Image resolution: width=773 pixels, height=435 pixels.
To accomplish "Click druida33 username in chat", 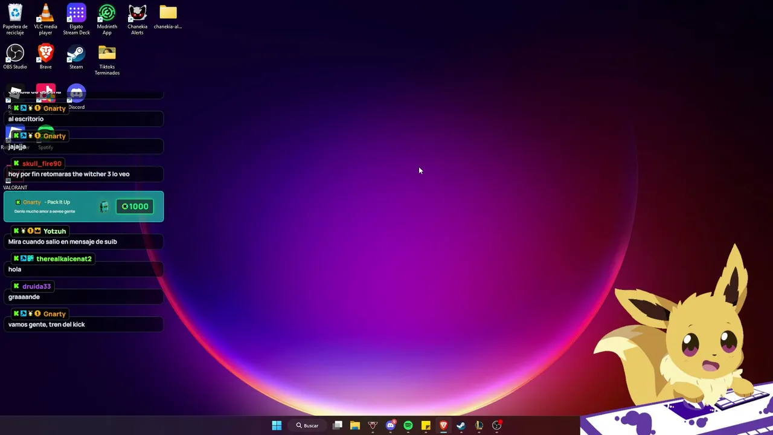I will pyautogui.click(x=36, y=286).
